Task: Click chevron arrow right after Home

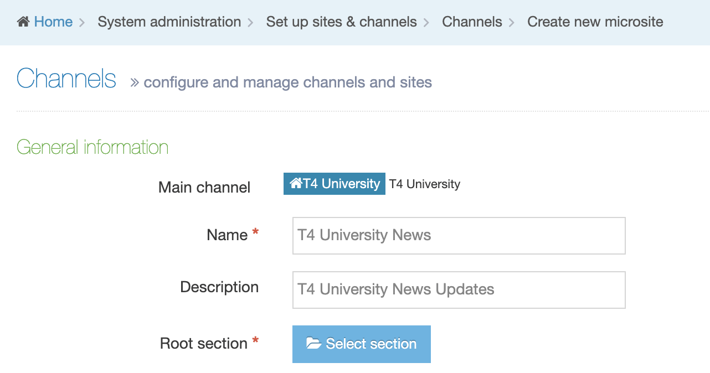Action: pos(82,23)
